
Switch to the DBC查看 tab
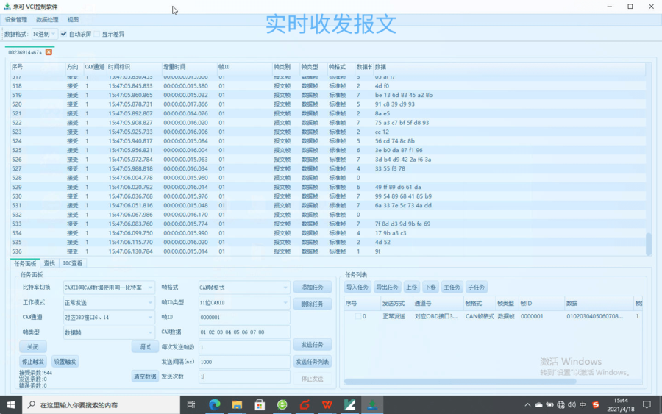point(73,263)
